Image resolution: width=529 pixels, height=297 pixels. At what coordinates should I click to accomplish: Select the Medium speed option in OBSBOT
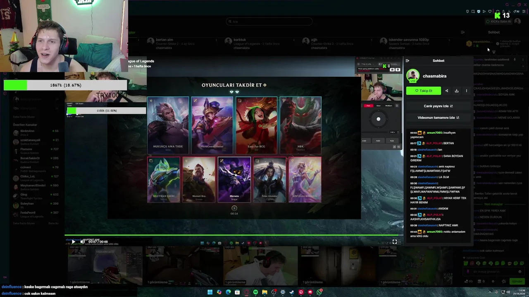pos(388,106)
